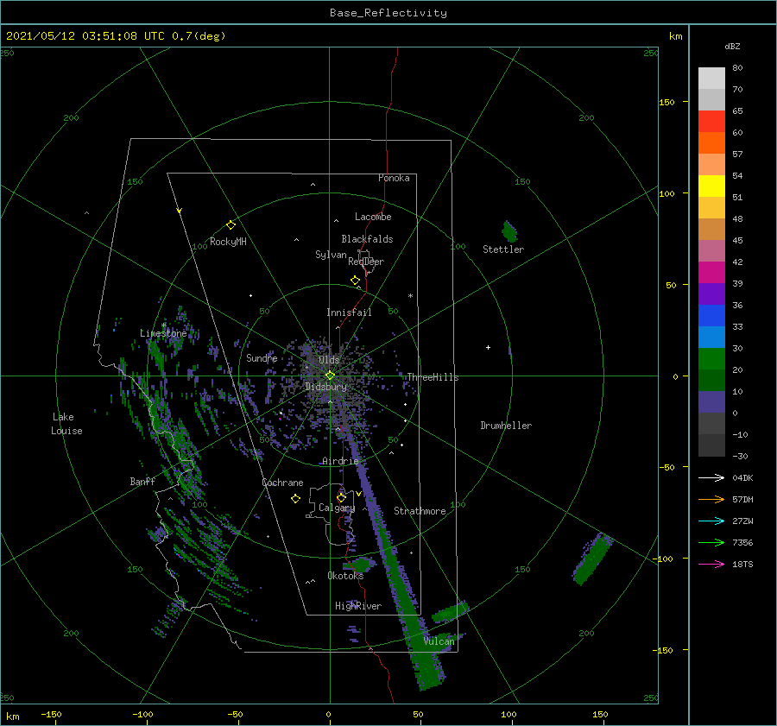Select the dark orange 57-60 dBZ swatch
The width and height of the screenshot is (777, 726).
click(711, 142)
